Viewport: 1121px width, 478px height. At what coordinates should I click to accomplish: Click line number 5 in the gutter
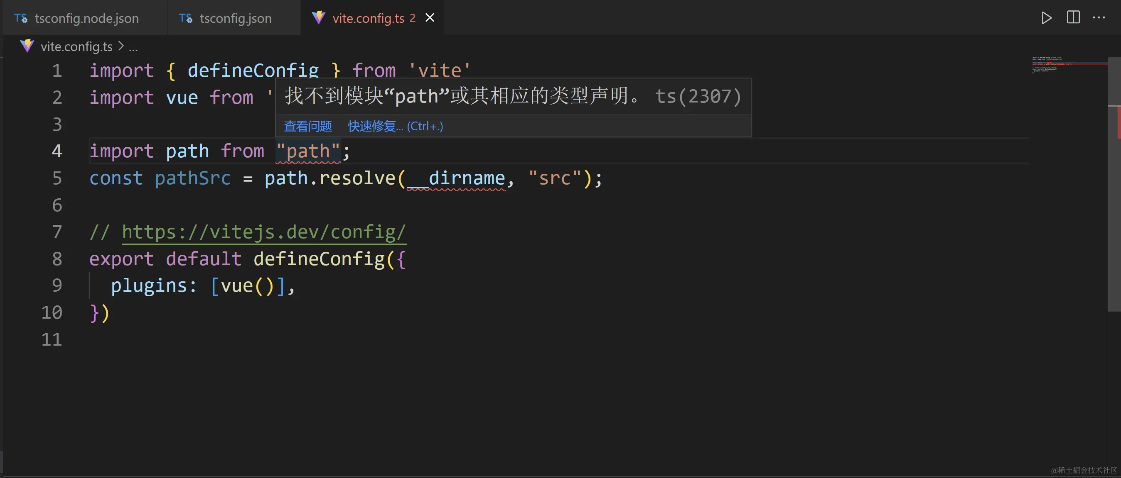pyautogui.click(x=57, y=178)
